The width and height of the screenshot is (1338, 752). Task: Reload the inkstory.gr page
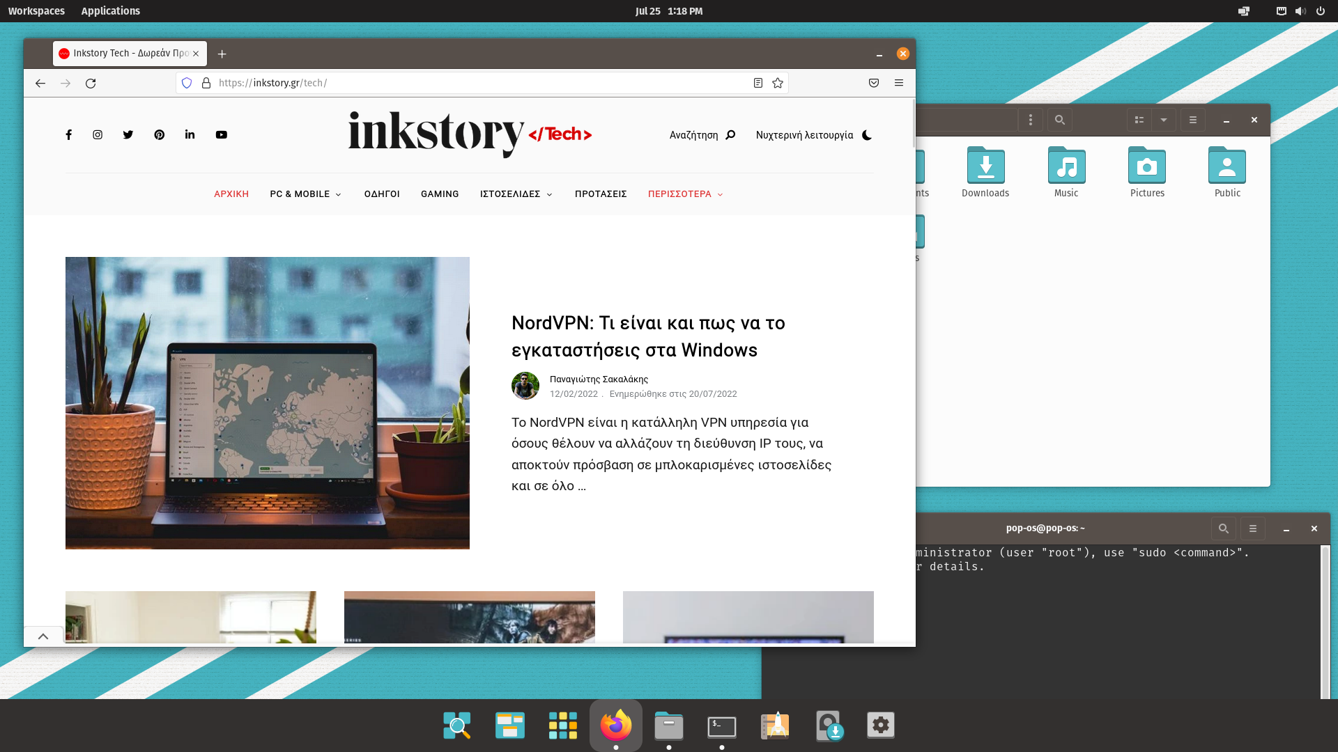(x=91, y=83)
